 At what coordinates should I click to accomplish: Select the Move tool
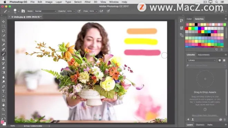[3, 21]
